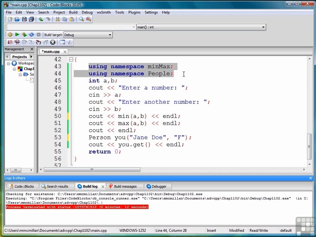Image resolution: width=316 pixels, height=237 pixels.
Task: Open the Settings menu
Action: [151, 12]
